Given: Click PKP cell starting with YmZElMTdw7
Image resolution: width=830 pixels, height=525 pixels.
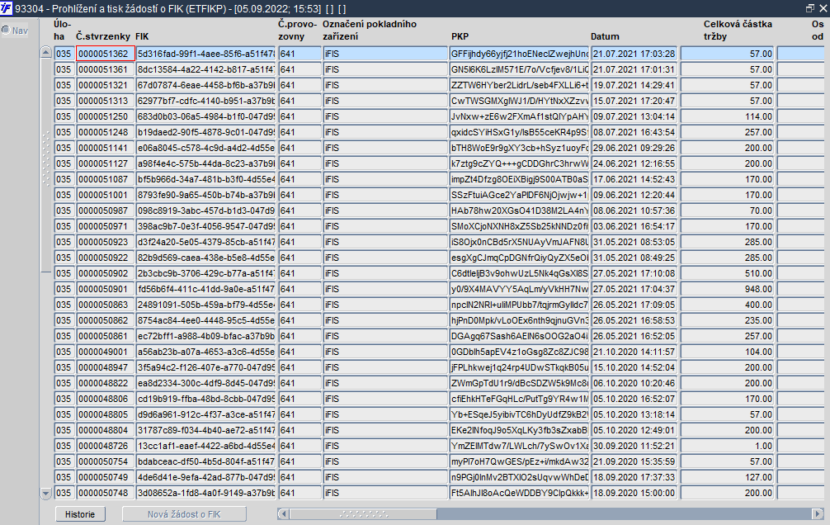Looking at the screenshot, I should pos(519,446).
